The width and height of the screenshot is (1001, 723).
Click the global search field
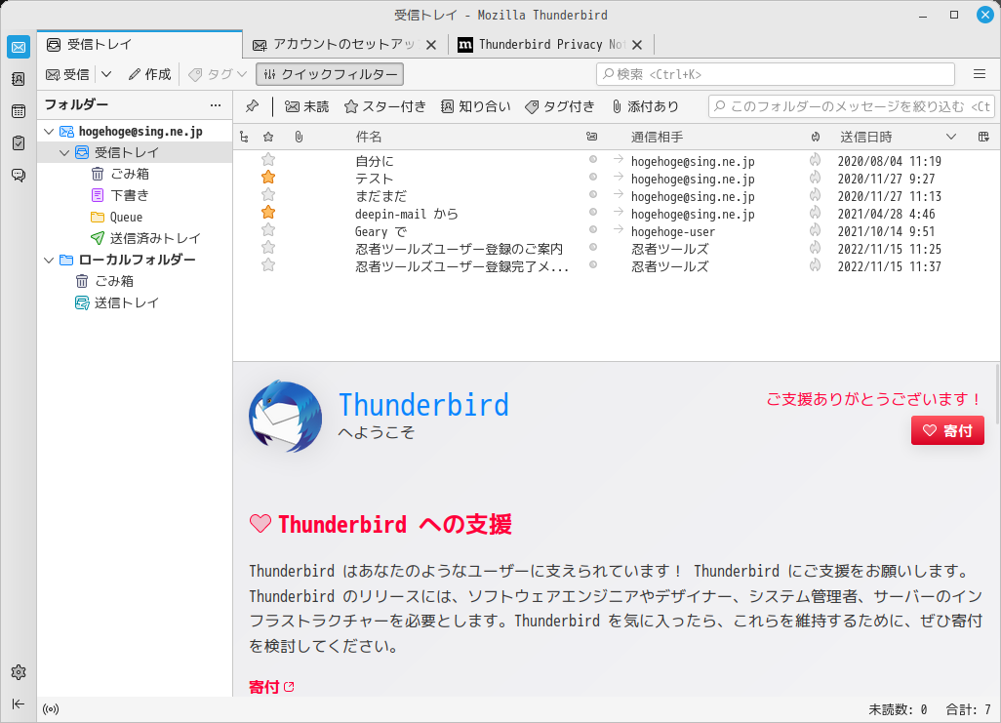coord(776,74)
